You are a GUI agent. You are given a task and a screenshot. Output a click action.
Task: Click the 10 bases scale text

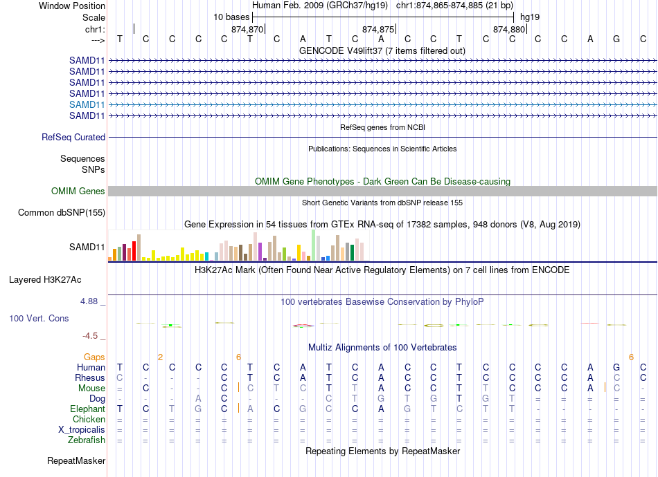click(x=231, y=17)
